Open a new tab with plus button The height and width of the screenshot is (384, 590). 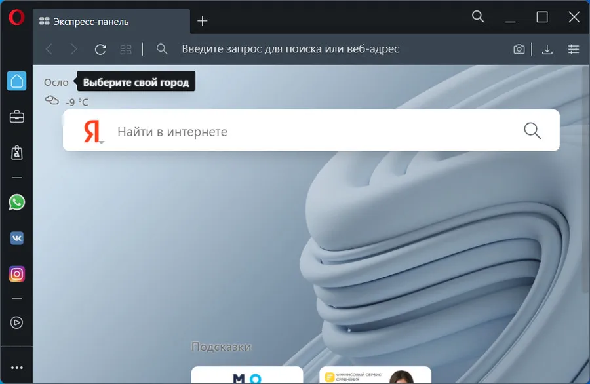click(x=203, y=21)
